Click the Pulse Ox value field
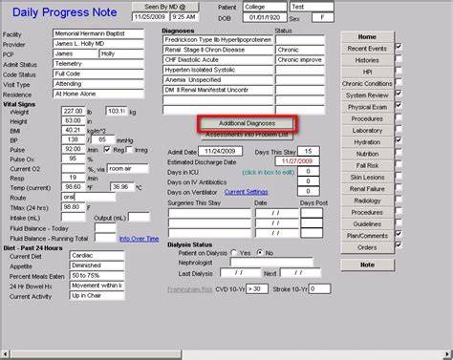 coord(74,159)
